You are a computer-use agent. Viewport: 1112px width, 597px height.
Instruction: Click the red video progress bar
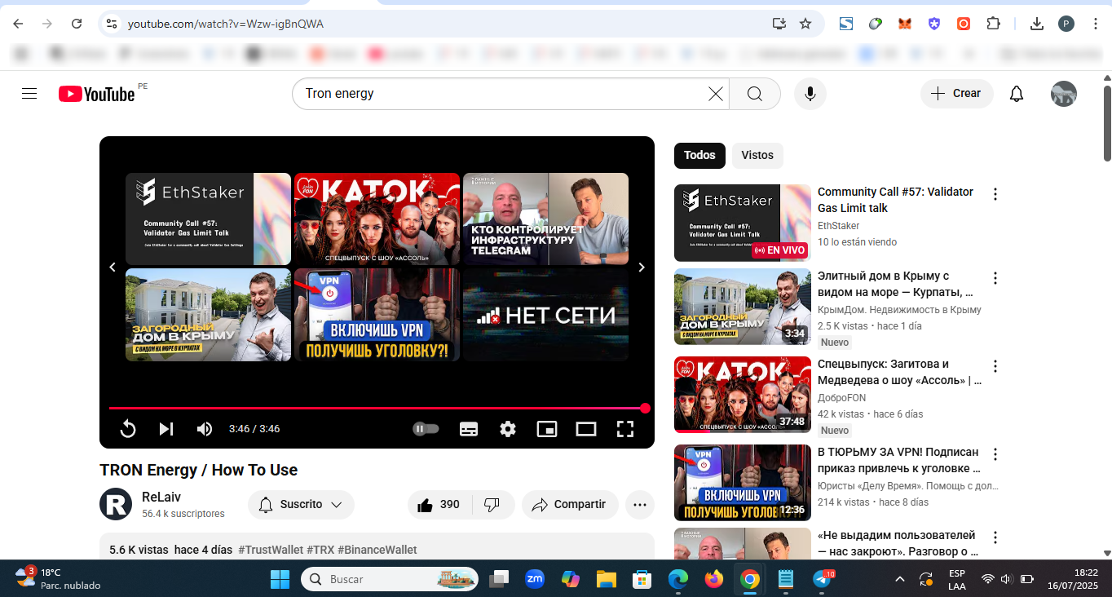[377, 408]
